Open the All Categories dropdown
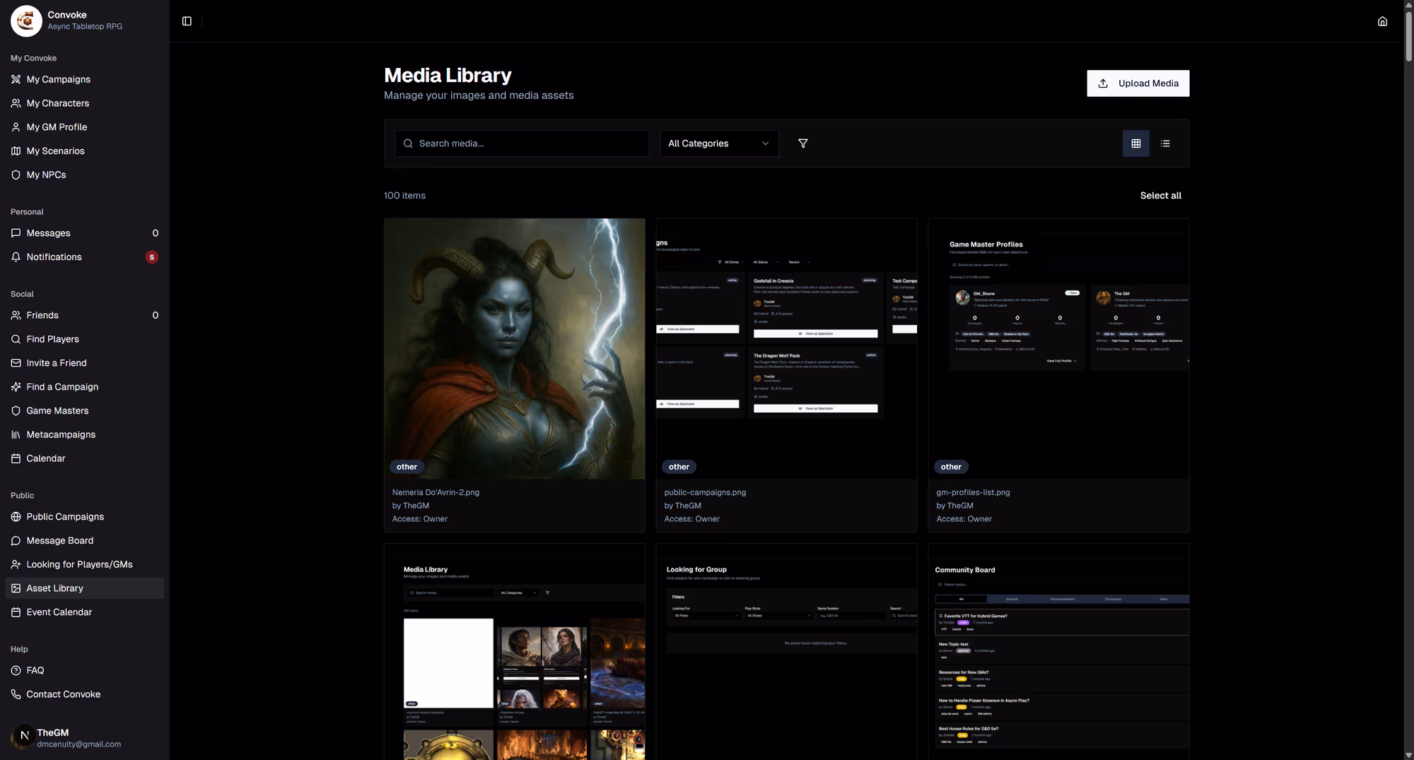 (x=719, y=144)
